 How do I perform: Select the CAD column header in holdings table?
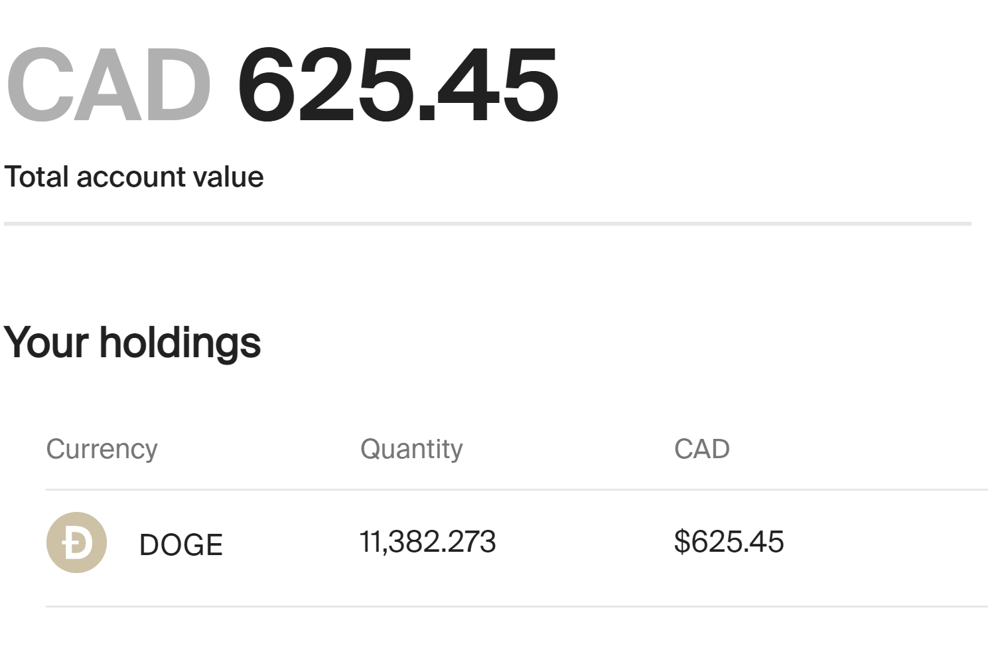click(x=701, y=449)
